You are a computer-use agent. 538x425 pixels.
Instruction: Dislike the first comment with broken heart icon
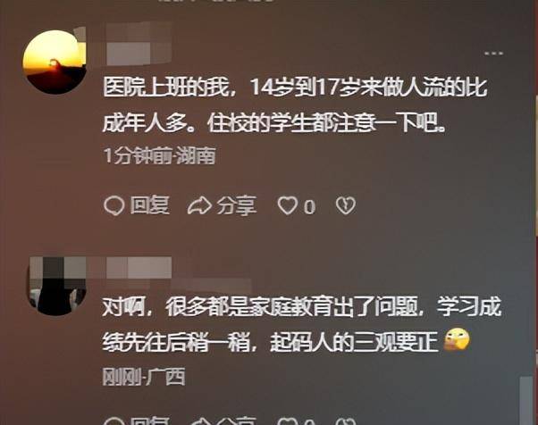[x=345, y=205]
